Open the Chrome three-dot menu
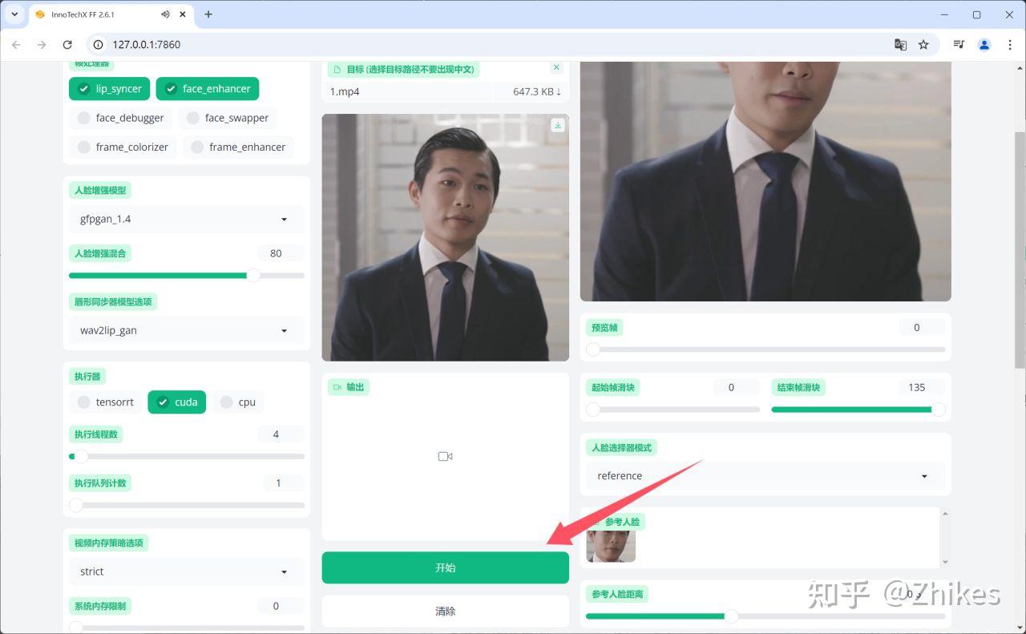1026x634 pixels. click(x=1010, y=45)
